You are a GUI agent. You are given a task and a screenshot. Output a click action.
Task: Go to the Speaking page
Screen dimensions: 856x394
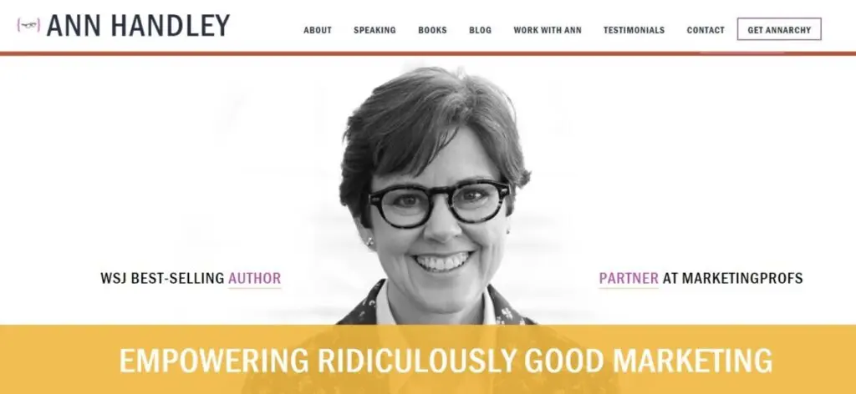(374, 30)
